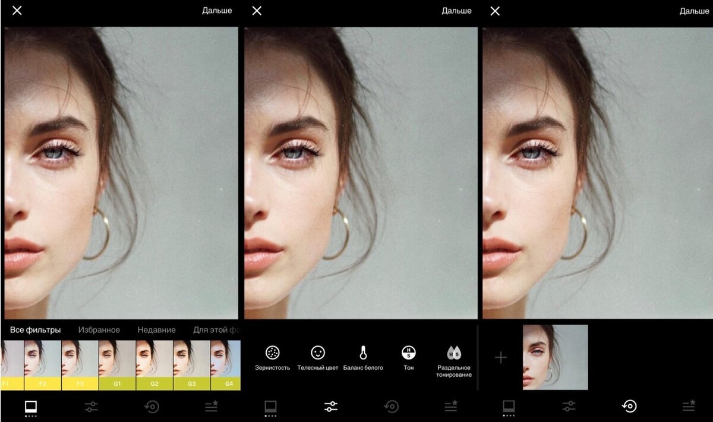Apply the F3 filter preset

click(x=80, y=365)
